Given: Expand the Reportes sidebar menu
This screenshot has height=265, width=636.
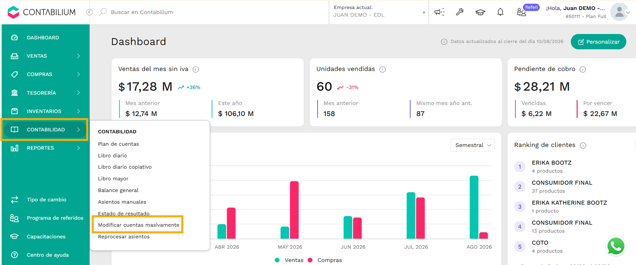Looking at the screenshot, I should pyautogui.click(x=45, y=148).
